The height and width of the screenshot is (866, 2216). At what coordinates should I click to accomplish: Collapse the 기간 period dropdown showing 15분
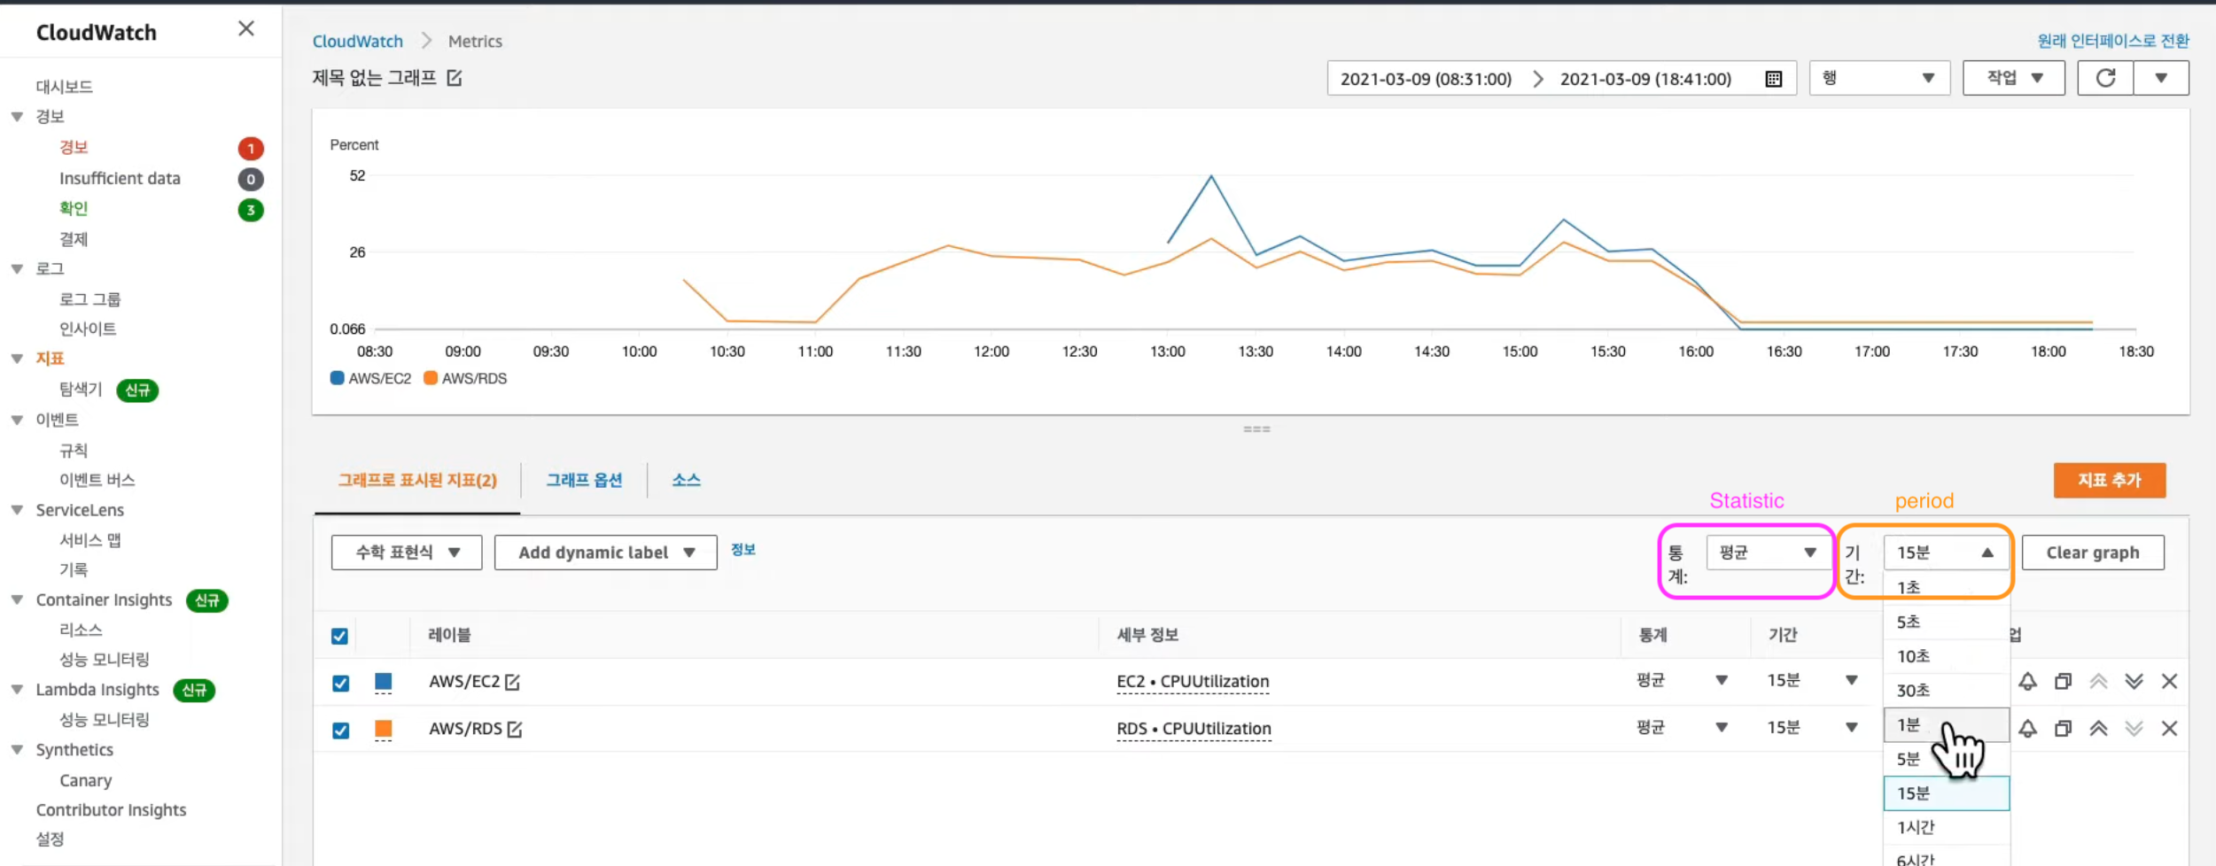pos(1945,553)
